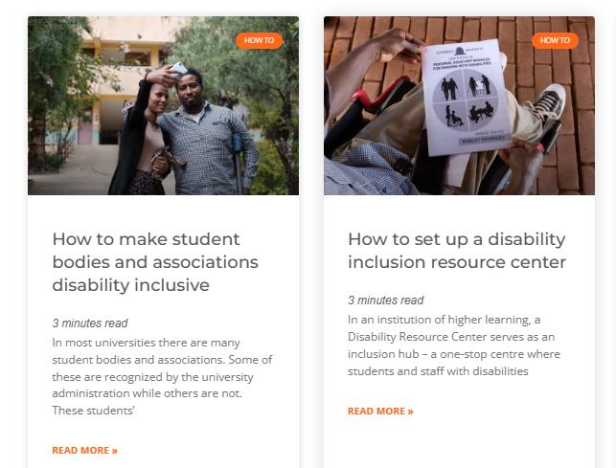Click the phone held up for selfie
This screenshot has height=468, width=616.
[177, 69]
